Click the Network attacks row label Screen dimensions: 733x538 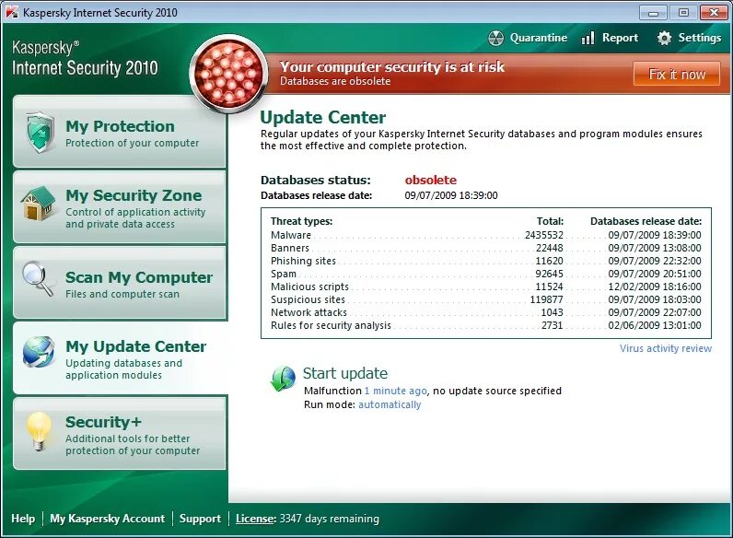coord(308,312)
